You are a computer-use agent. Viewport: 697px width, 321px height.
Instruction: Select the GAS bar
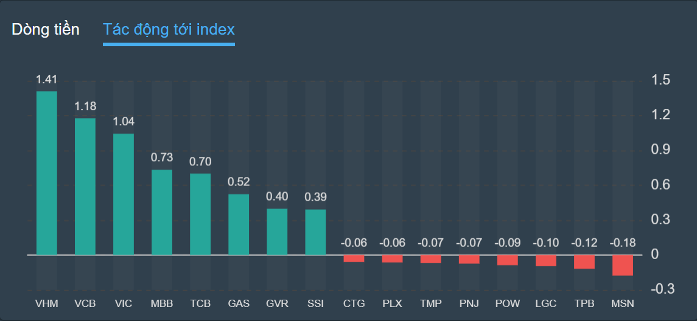(x=239, y=224)
